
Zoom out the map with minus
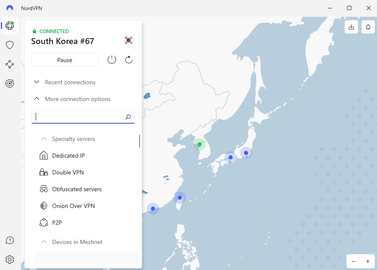coord(353,261)
